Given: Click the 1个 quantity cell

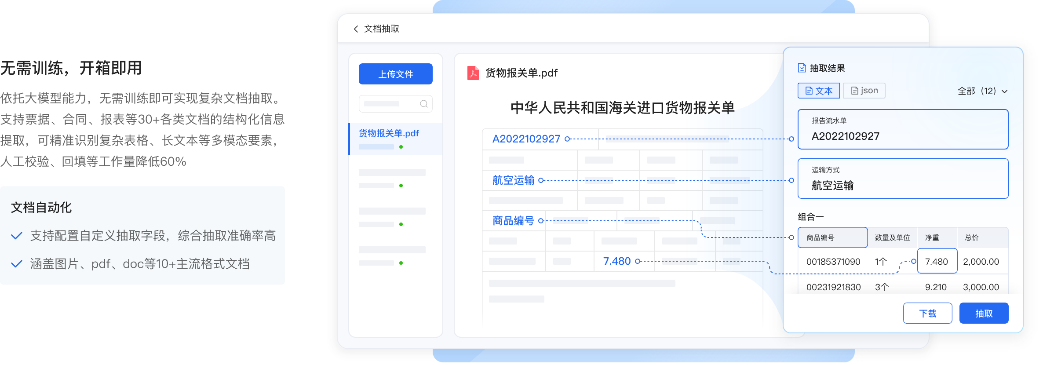Looking at the screenshot, I should 881,262.
